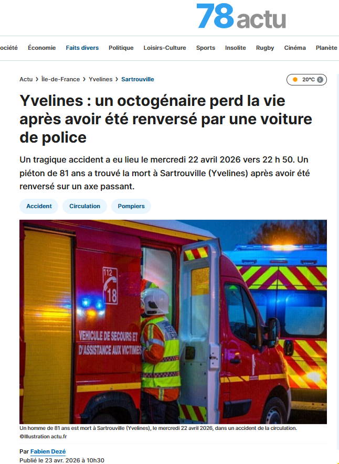Open author Fabien Dezé's profile link
The image size is (339, 464).
[x=48, y=451]
